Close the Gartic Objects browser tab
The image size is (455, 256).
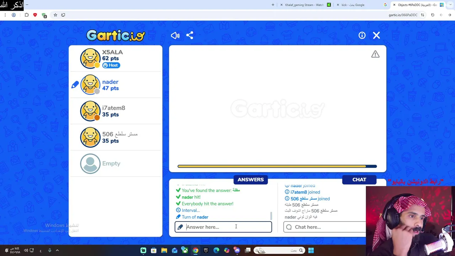tap(394, 5)
